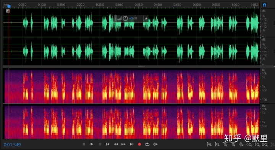Stop playback with the Stop button

[x=84, y=144]
